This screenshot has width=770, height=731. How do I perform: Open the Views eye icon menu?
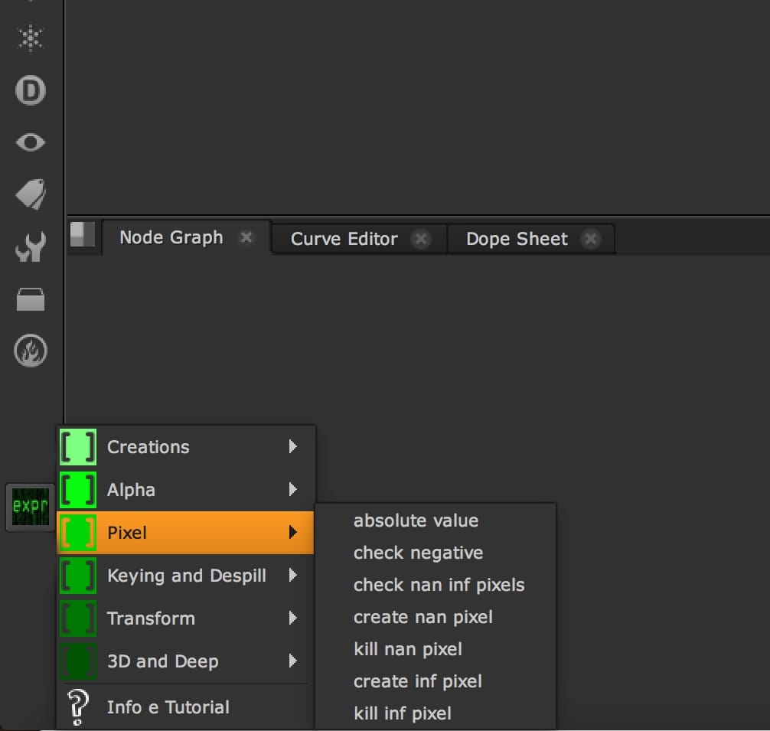[x=31, y=142]
